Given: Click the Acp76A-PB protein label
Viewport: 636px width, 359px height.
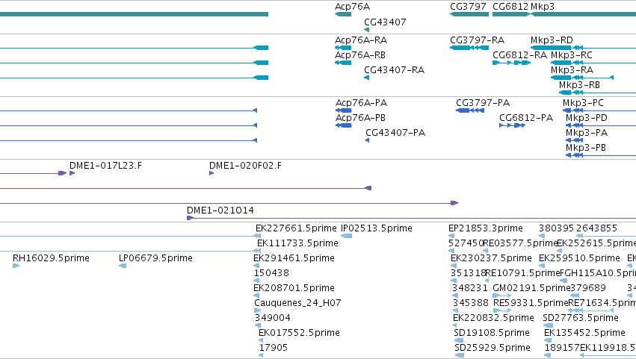Looking at the screenshot, I should pos(360,117).
